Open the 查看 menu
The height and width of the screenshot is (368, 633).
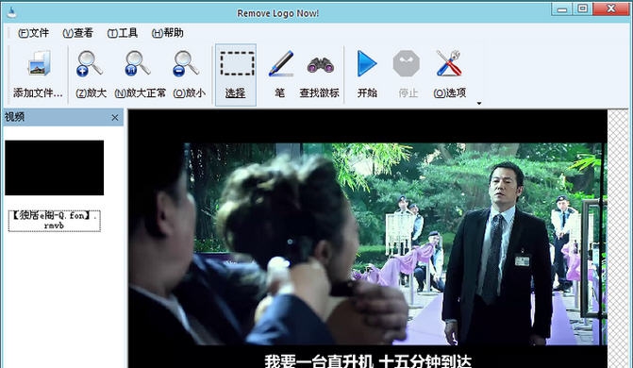pyautogui.click(x=78, y=33)
